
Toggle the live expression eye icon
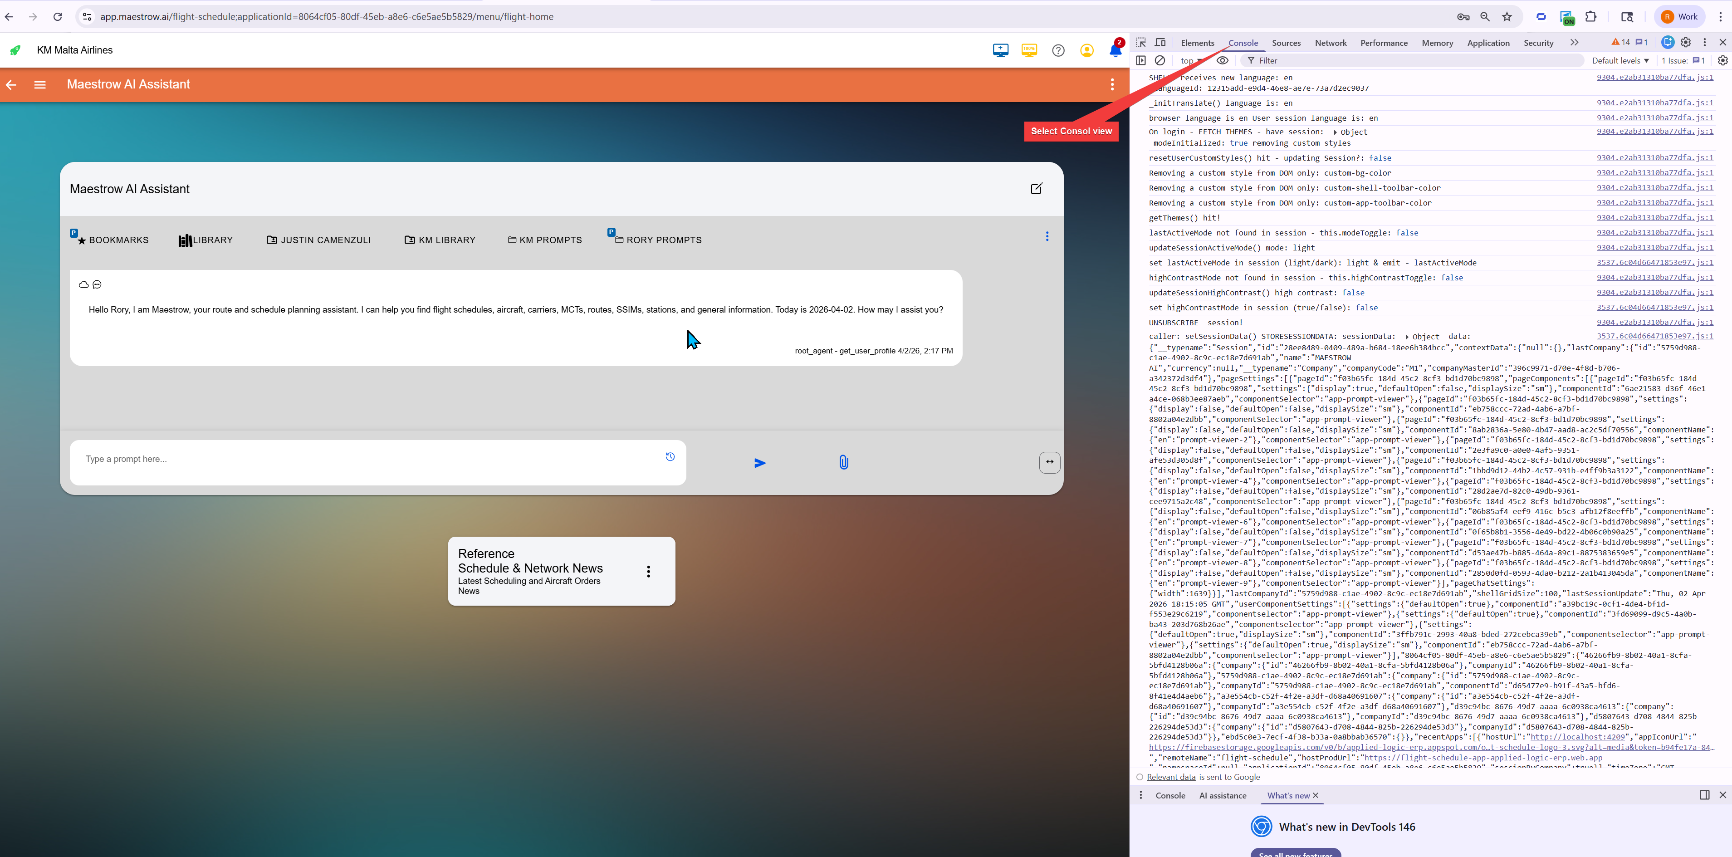1223,60
